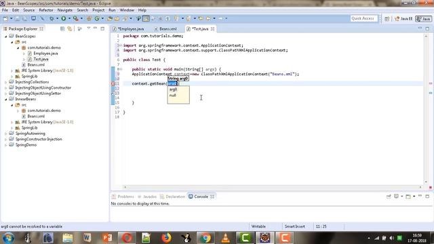434x244 pixels.
Task: Open Google Chrome from the taskbar
Action: [x=205, y=238]
